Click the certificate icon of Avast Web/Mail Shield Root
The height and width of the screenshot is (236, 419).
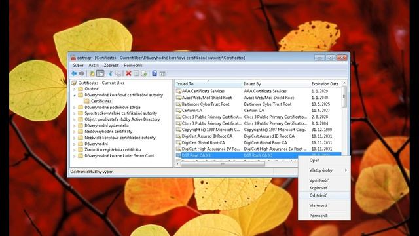[x=179, y=98]
